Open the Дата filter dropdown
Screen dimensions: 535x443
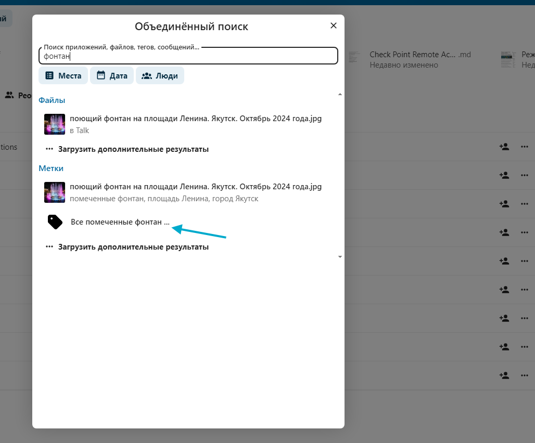pos(112,75)
